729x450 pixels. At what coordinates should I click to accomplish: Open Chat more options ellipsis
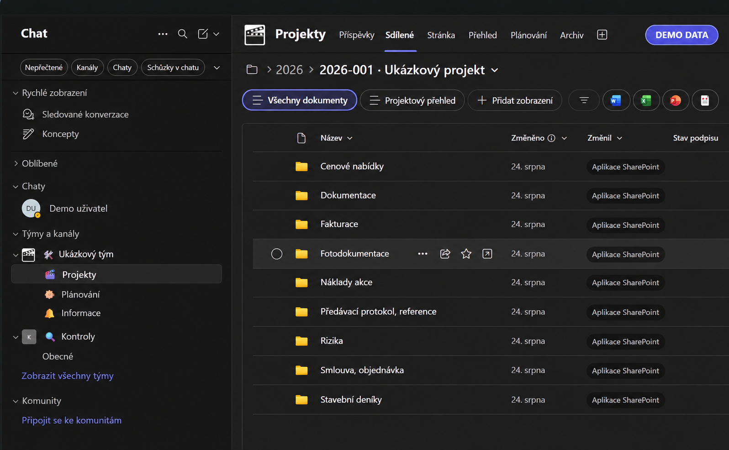click(x=163, y=34)
